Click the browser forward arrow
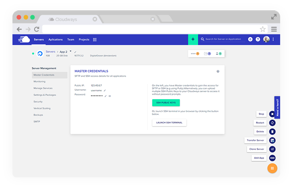The width and height of the screenshot is (293, 185). 28,29
